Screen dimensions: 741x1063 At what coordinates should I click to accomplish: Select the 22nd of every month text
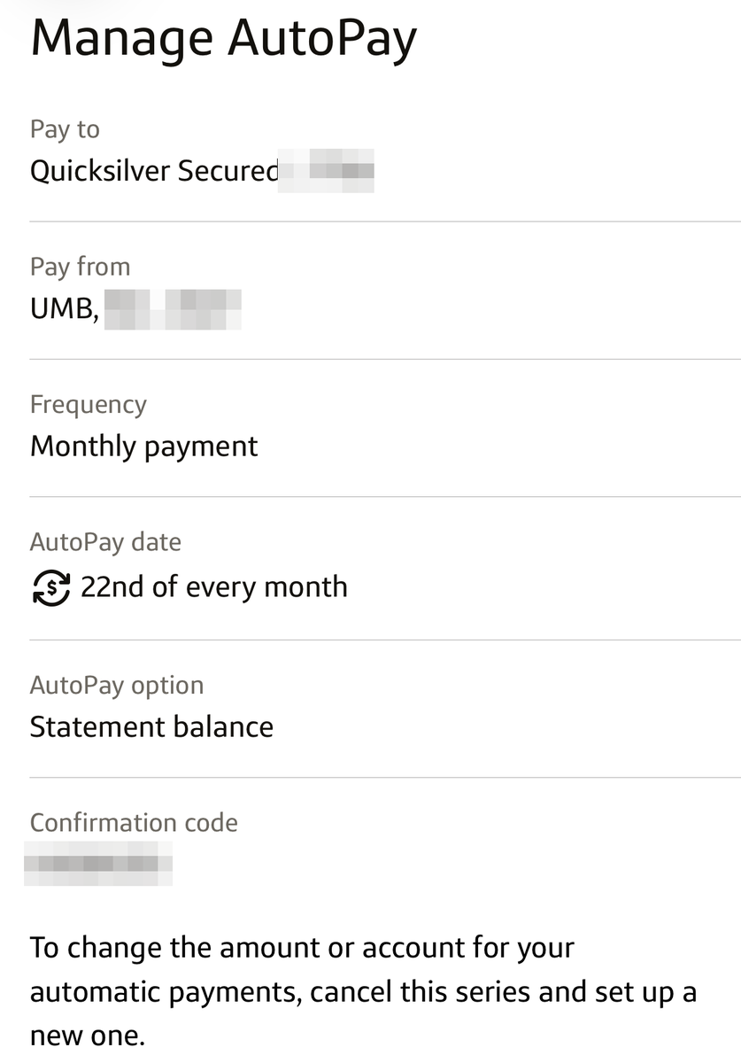(x=214, y=586)
